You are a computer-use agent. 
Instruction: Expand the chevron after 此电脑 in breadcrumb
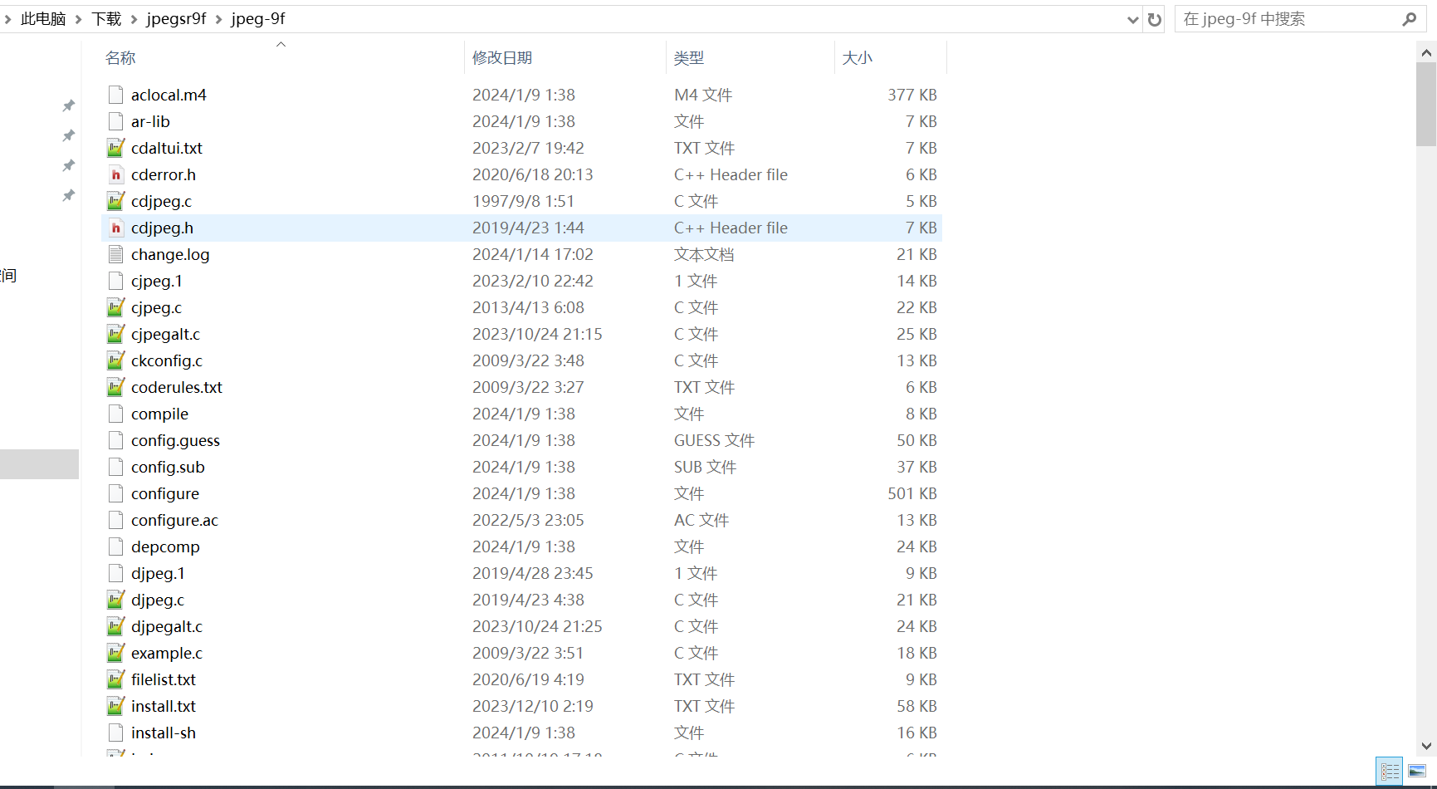point(79,19)
